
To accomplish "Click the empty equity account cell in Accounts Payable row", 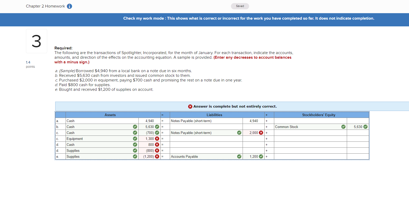I will pyautogui.click(x=311, y=156).
